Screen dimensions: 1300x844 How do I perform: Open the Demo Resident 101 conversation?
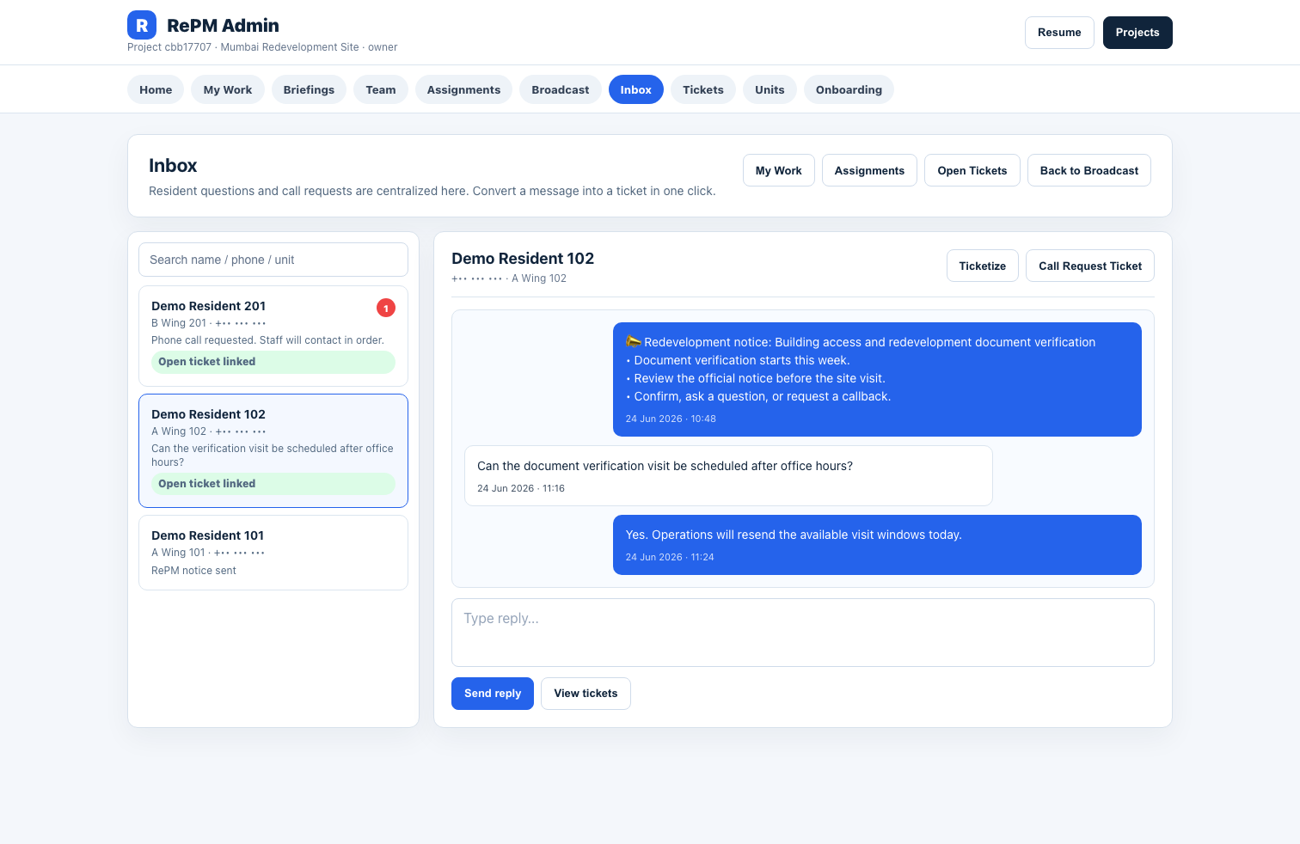(273, 553)
